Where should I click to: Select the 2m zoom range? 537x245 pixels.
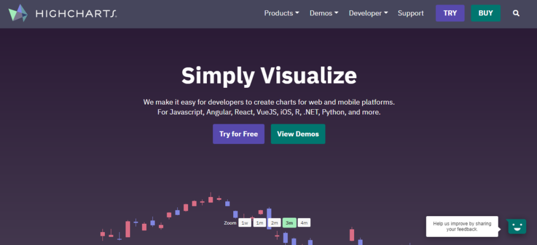[274, 223]
